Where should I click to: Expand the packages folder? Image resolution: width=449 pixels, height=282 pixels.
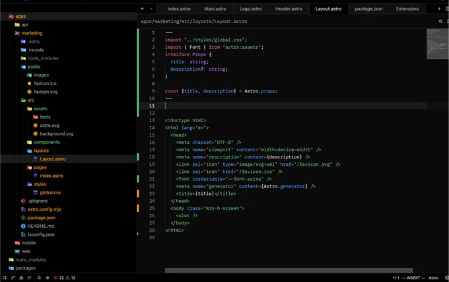click(22, 268)
